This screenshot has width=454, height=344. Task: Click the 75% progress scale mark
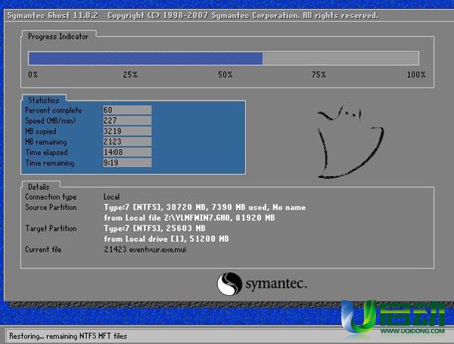(x=319, y=75)
